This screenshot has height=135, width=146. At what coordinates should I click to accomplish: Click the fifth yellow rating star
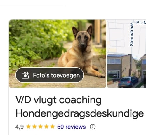[53, 127]
